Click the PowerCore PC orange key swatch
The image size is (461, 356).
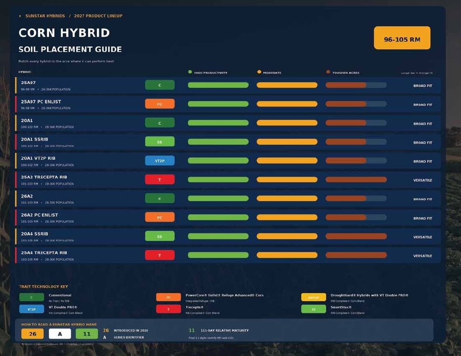point(169,297)
